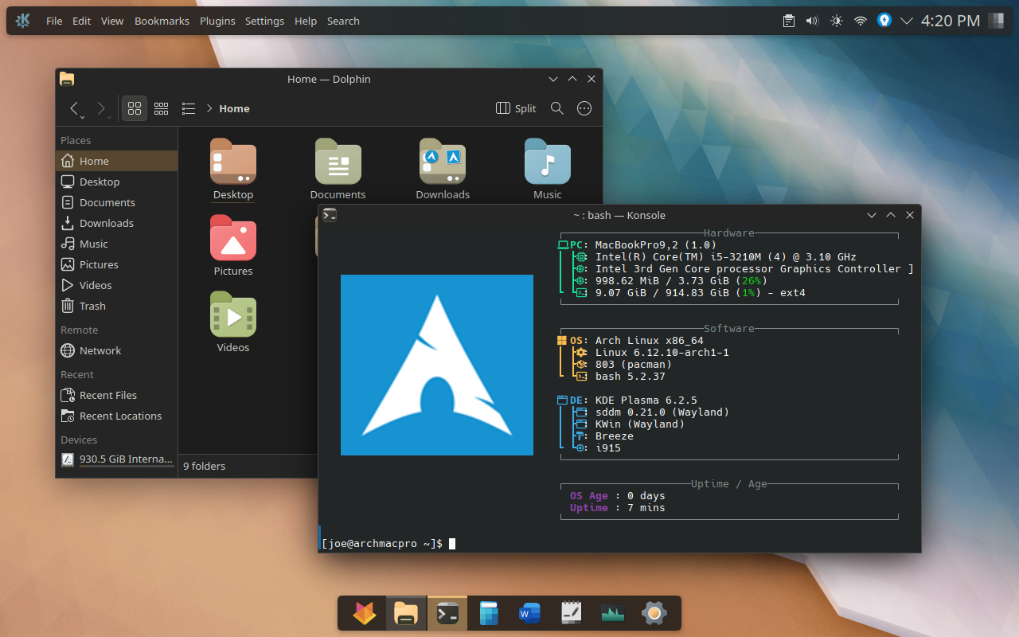This screenshot has width=1019, height=637.
Task: Click Recent Files in the sidebar
Action: click(107, 395)
